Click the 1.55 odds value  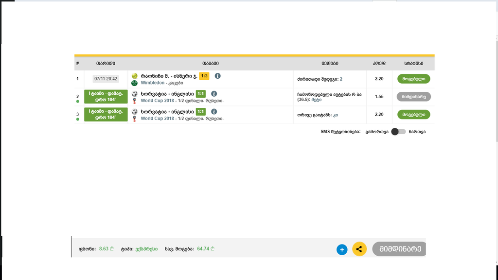[379, 97]
